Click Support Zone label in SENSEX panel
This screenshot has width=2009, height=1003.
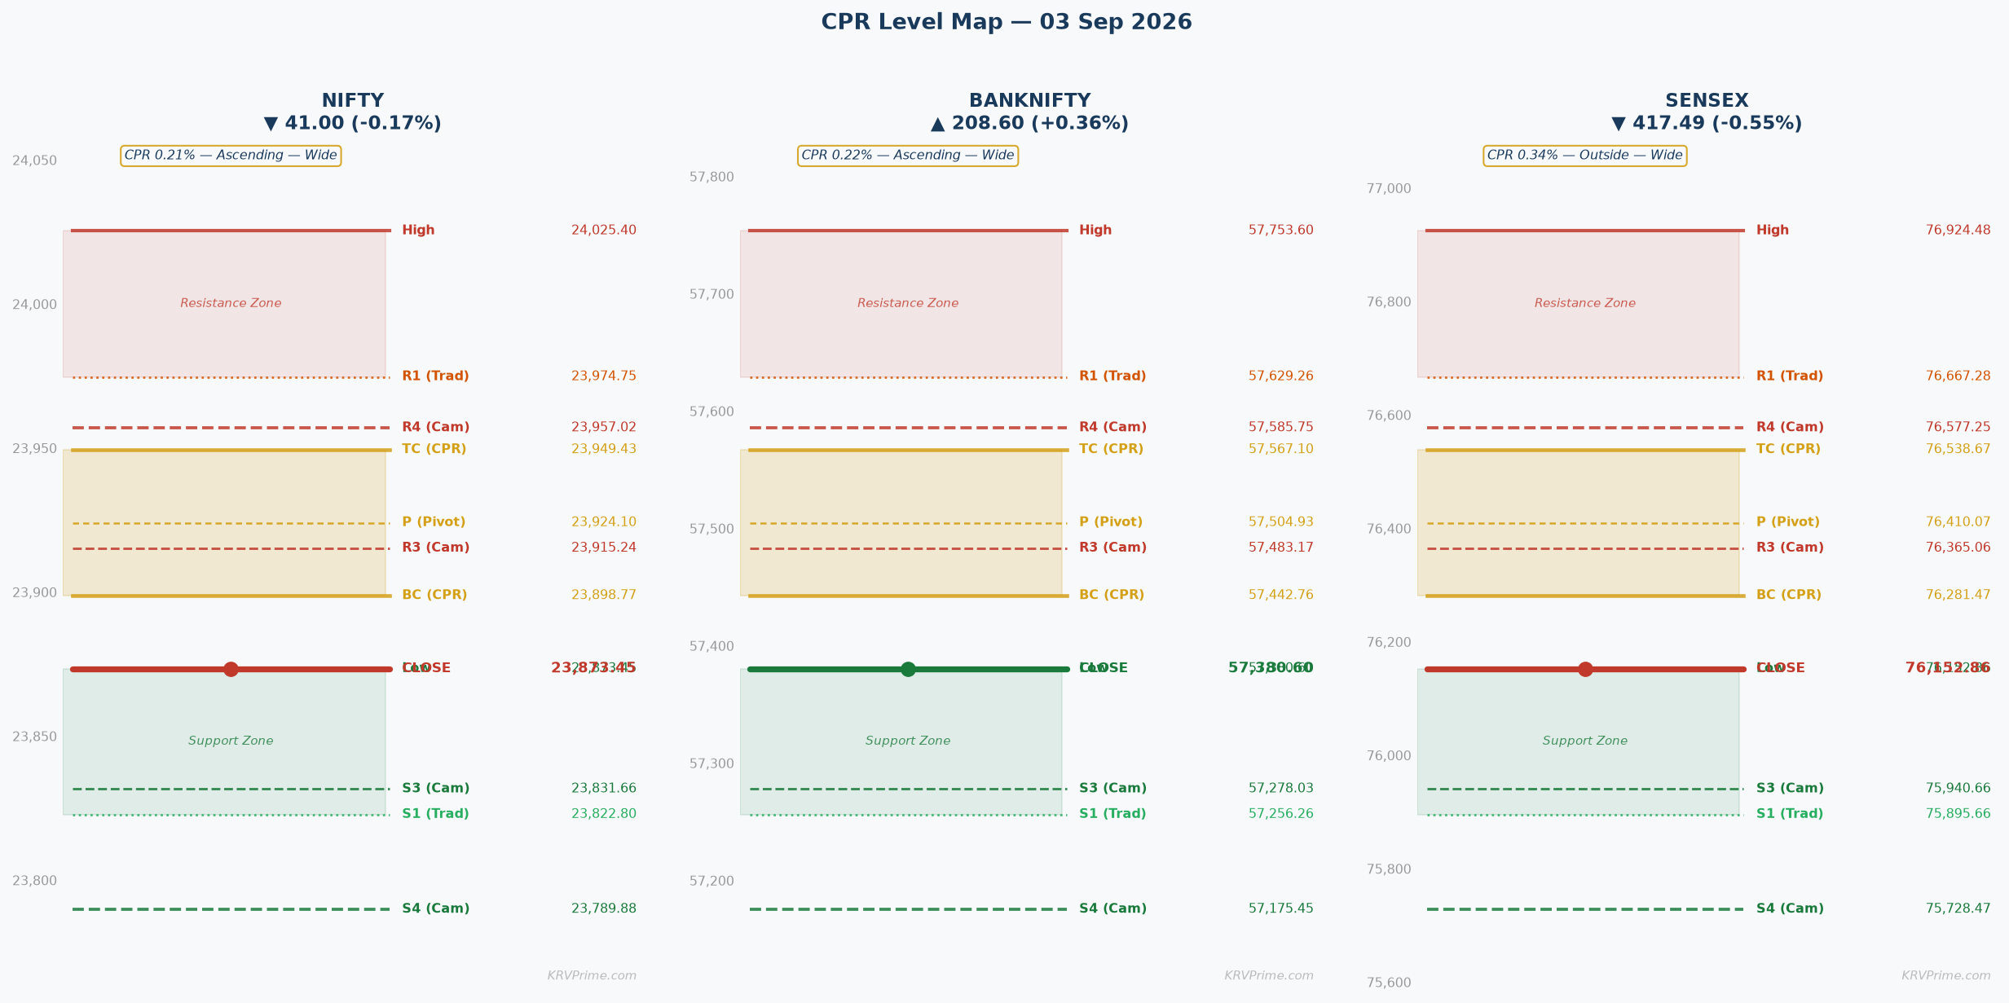[x=1585, y=741]
